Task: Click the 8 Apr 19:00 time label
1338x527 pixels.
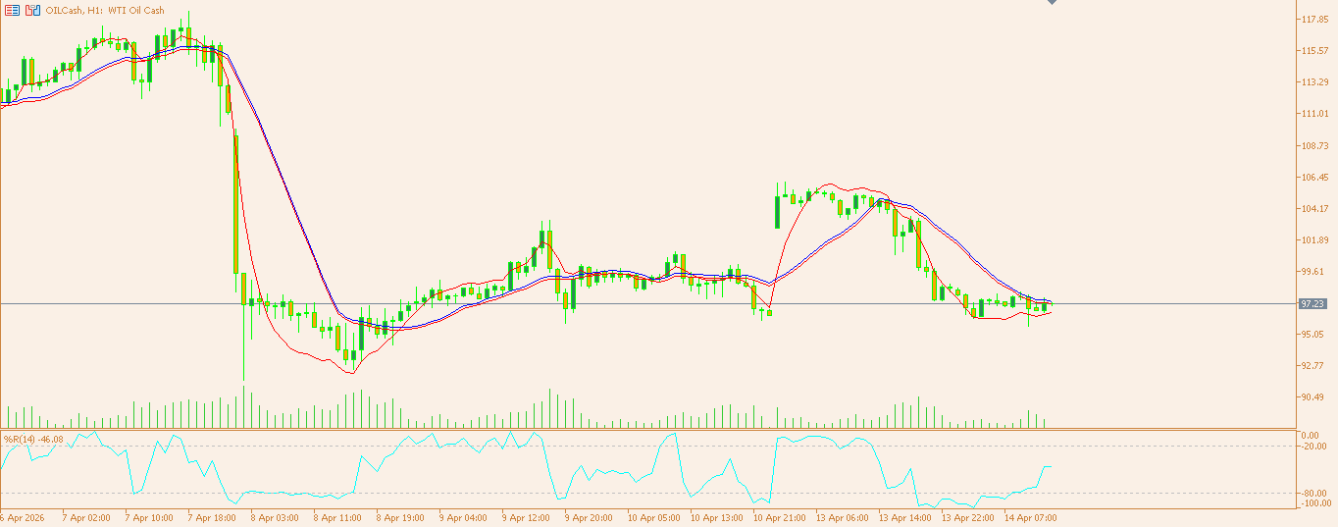Action: click(x=399, y=517)
